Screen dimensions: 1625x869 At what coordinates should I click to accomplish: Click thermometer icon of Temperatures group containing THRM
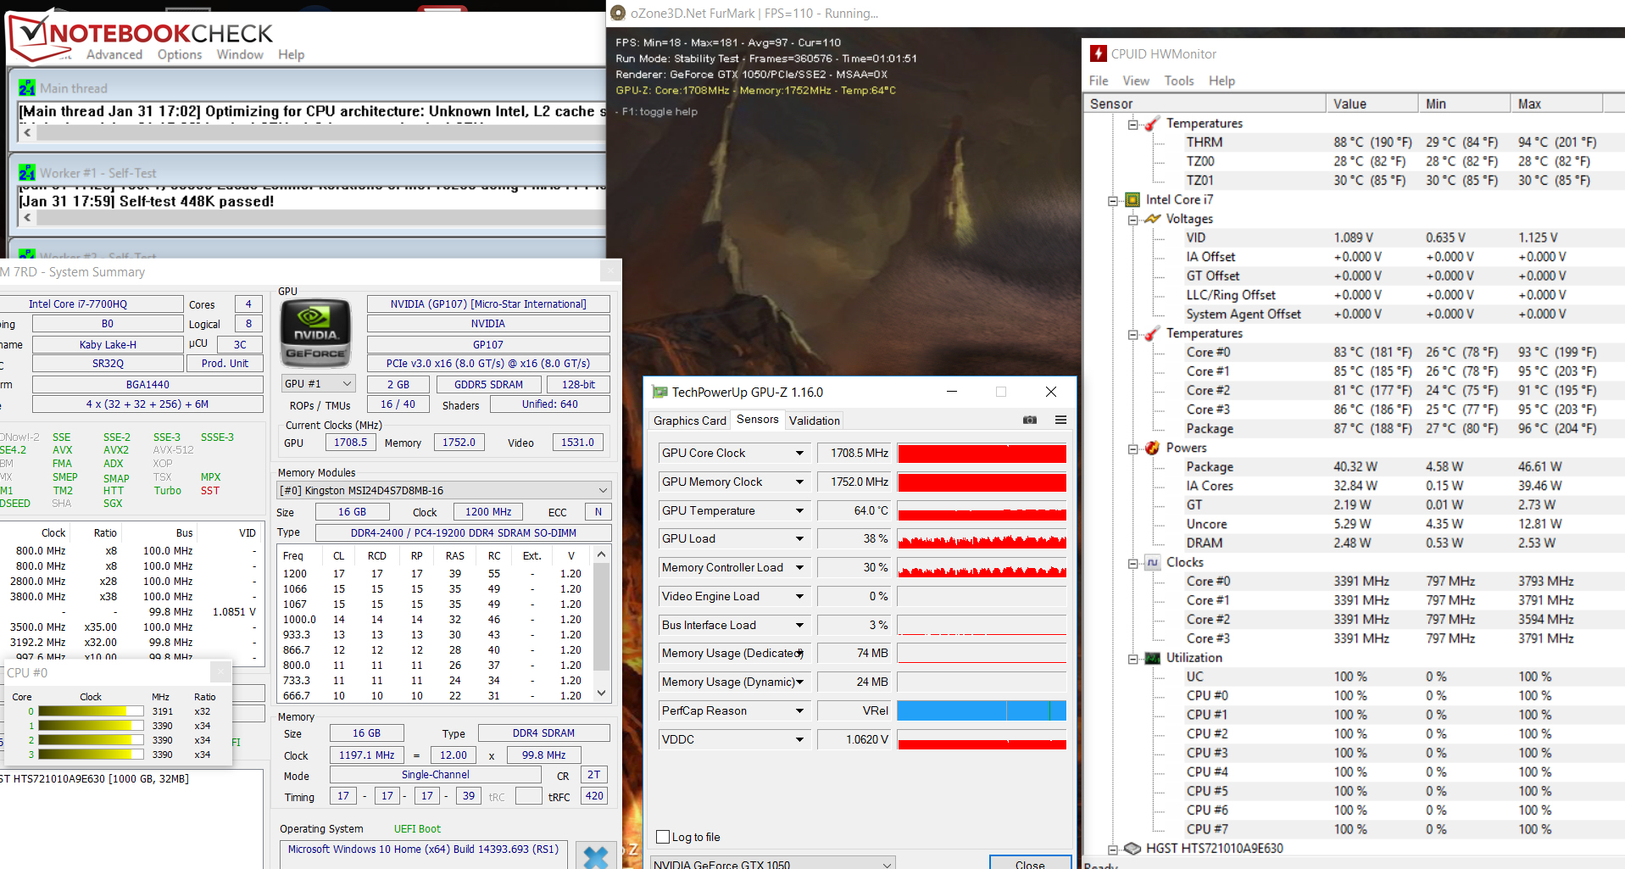pyautogui.click(x=1152, y=124)
